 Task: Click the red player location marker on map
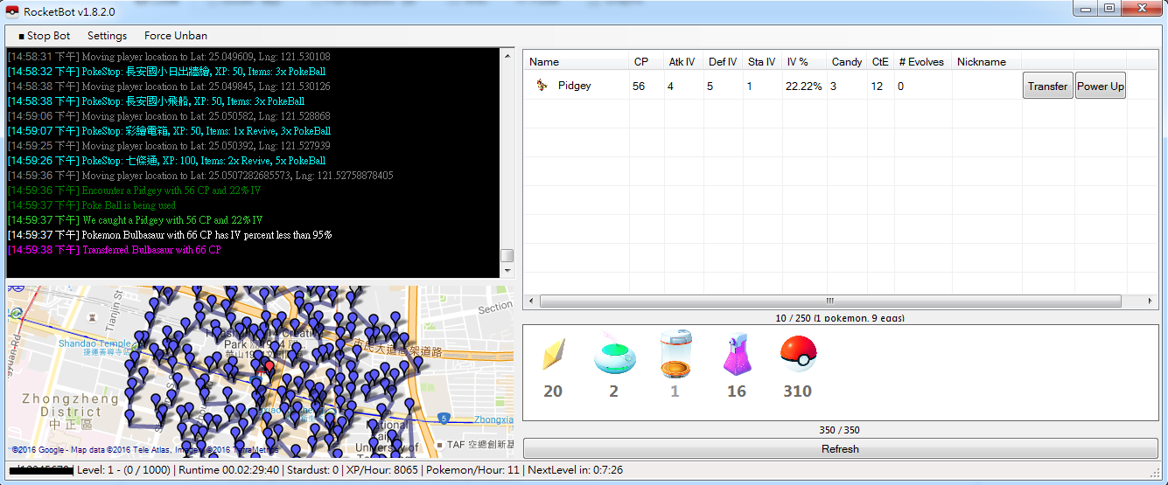tap(269, 368)
